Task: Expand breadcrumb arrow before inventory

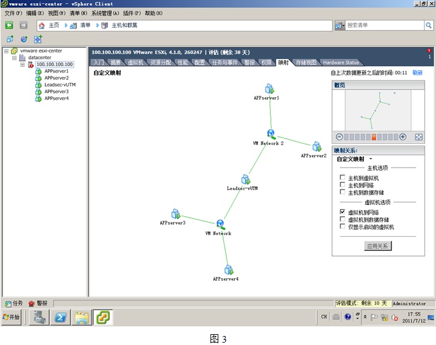Action: pos(66,25)
